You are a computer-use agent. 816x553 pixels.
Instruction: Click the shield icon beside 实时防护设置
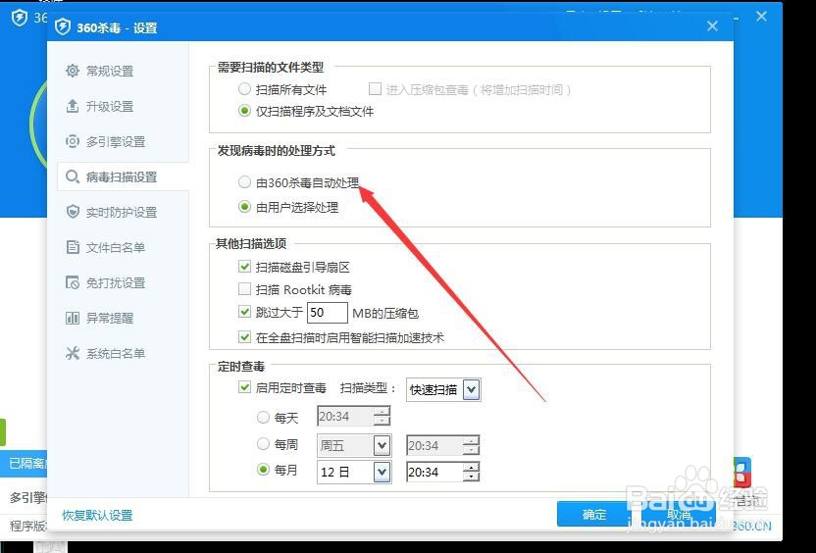click(x=73, y=212)
